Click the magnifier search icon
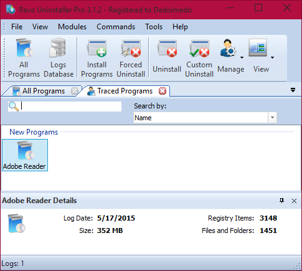Image resolution: width=302 pixels, height=271 pixels. coord(14,107)
